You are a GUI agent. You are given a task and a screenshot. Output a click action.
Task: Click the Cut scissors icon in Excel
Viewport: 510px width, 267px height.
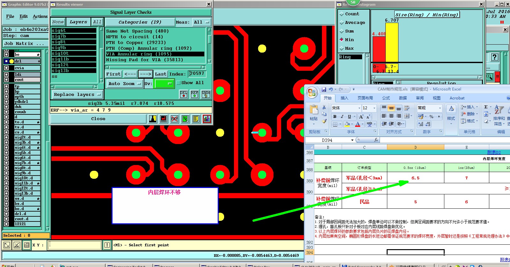tap(324, 107)
